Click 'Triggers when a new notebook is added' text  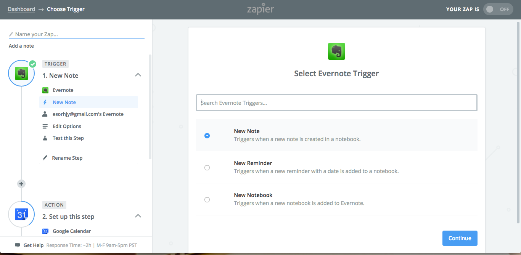(x=299, y=203)
